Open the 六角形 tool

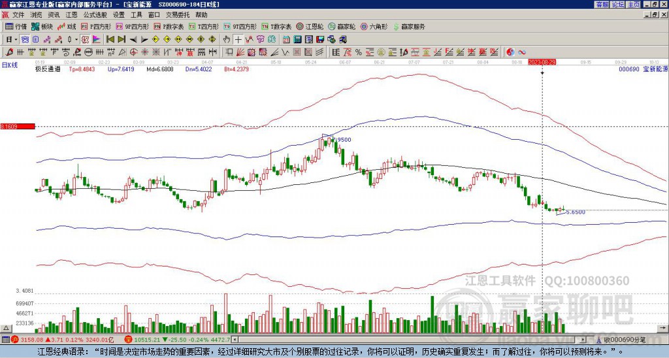(374, 26)
